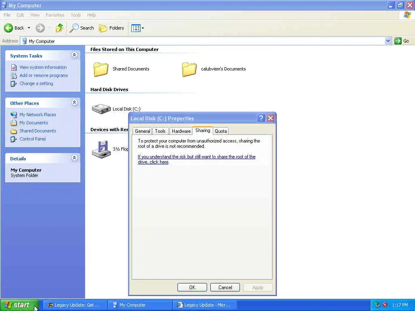Open Shared Documents in Other Places

pyautogui.click(x=38, y=131)
